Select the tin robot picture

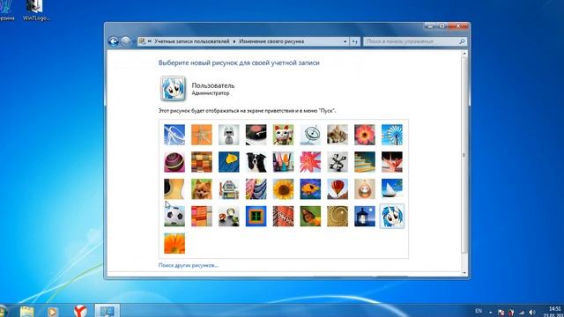point(229,189)
